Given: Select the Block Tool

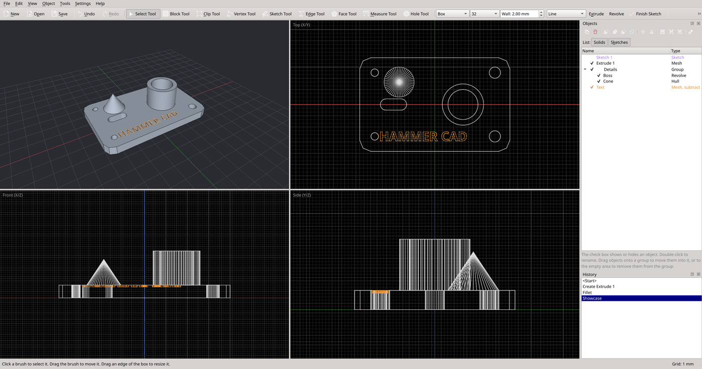Looking at the screenshot, I should coord(177,14).
